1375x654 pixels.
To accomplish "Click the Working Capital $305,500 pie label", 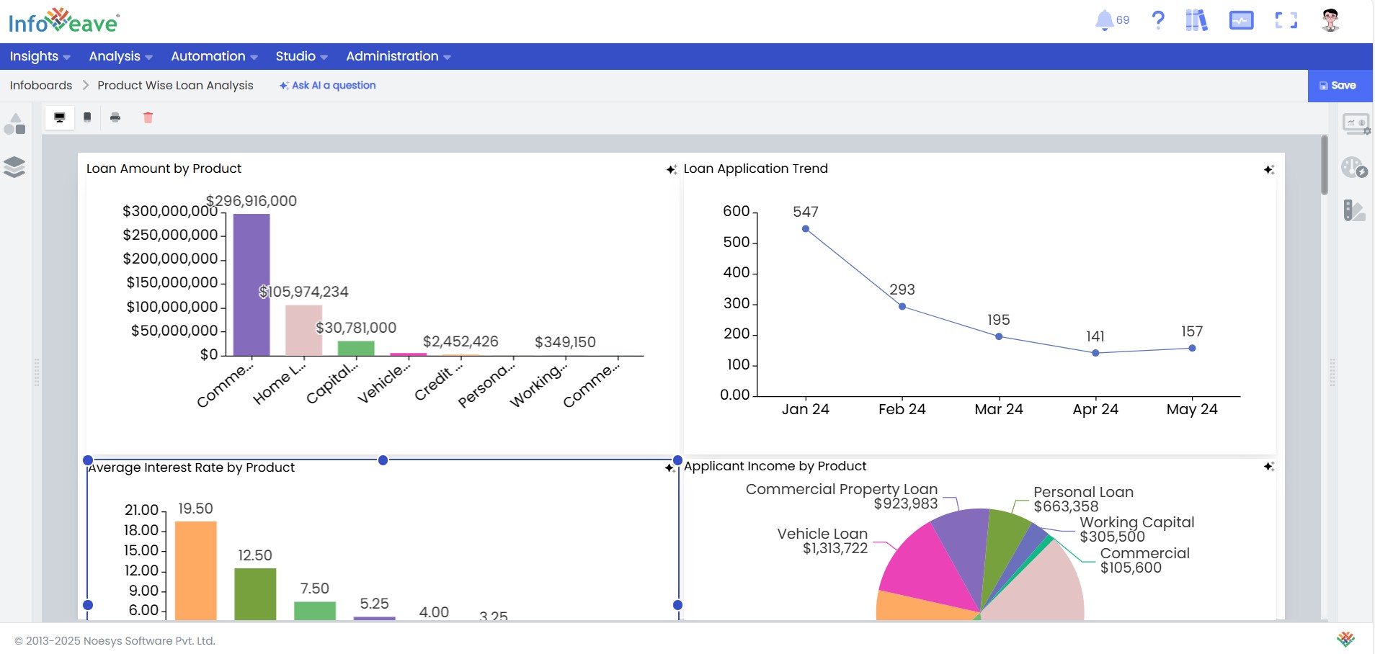I will point(1136,529).
